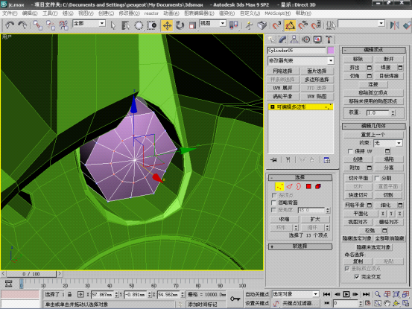
Task: Select the Rotate tool
Action: pos(180,25)
